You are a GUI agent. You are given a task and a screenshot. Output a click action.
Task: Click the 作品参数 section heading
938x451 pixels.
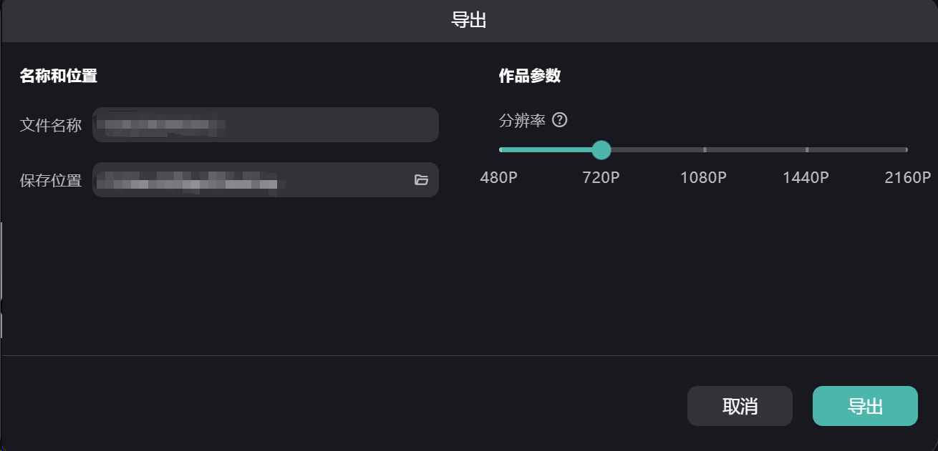tap(530, 76)
